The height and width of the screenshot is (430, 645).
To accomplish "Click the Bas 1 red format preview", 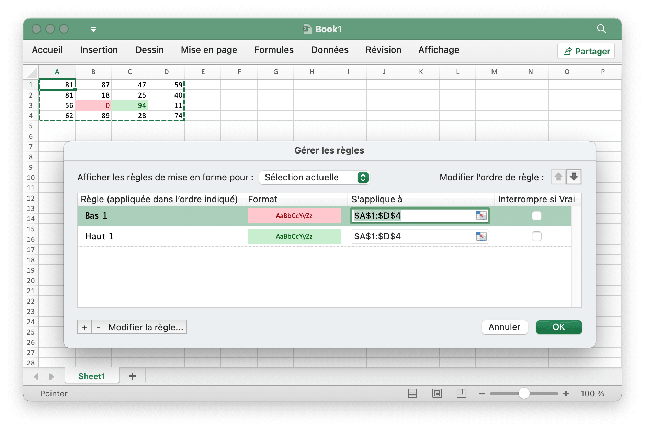I will 294,216.
